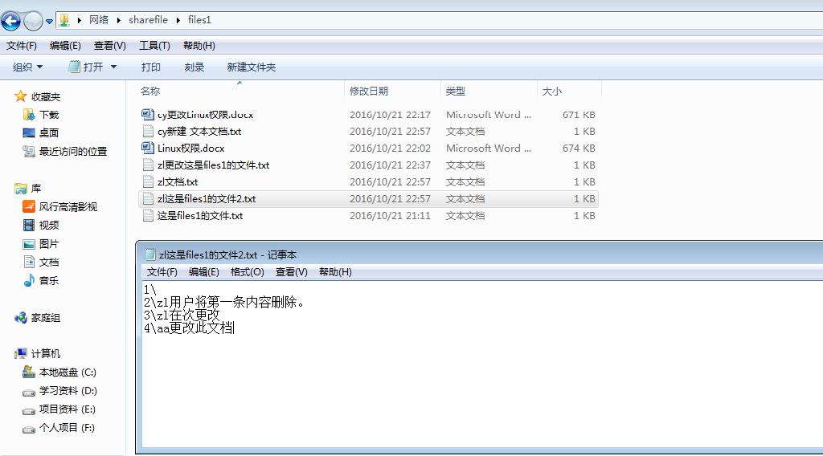Expand arrow after 网络 in address bar
Viewport: 823px width, 456px height.
tap(119, 20)
